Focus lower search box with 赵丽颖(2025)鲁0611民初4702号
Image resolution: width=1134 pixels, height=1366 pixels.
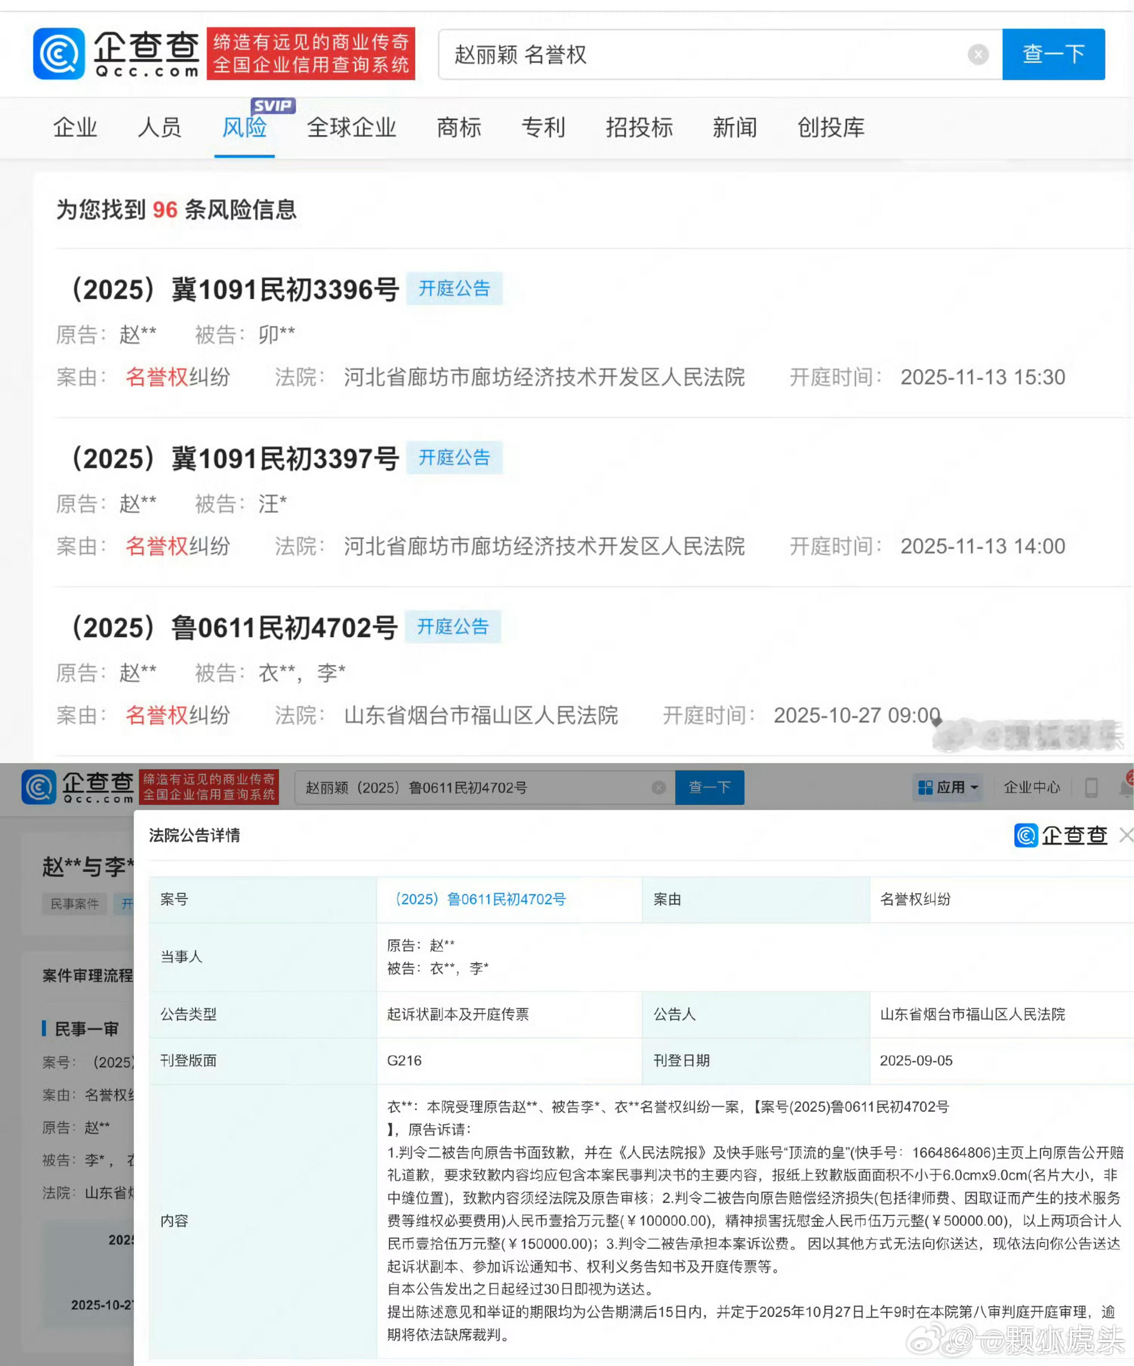[x=485, y=788]
